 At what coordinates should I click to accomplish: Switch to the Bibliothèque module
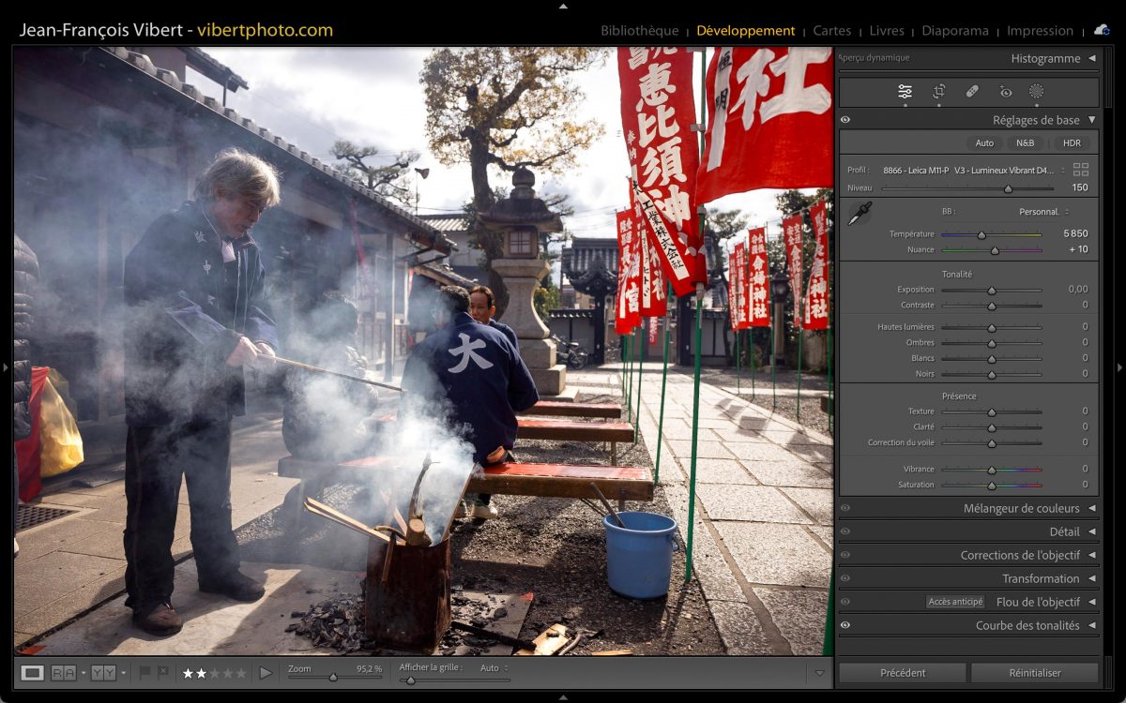click(639, 31)
